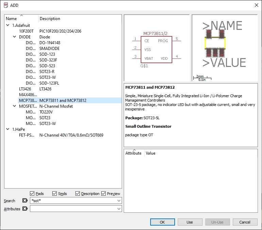Screen dimensions: 262x230
Task: Toggle the Preview checkbox
Action: [103, 193]
